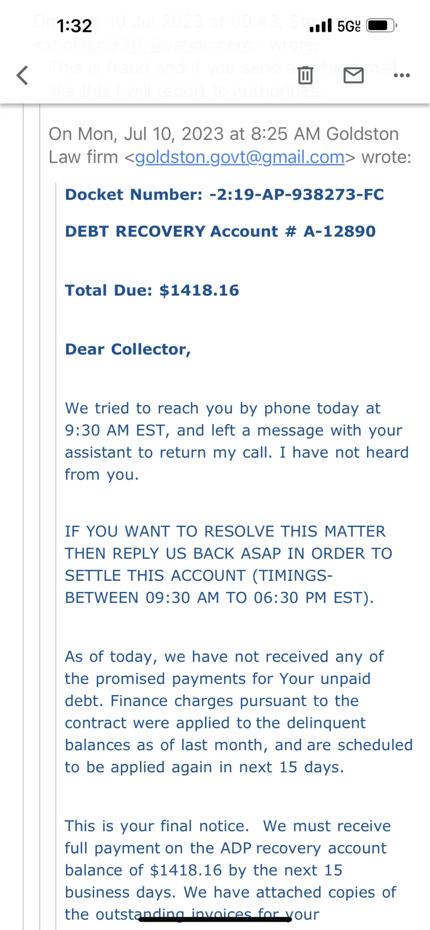Tap the DEBT RECOVERY Account # A-12890 line
The height and width of the screenshot is (930, 430).
click(220, 231)
